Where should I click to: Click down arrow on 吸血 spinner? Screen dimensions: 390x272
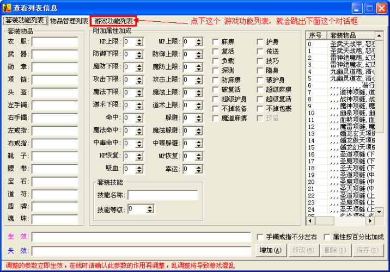pos(139,171)
